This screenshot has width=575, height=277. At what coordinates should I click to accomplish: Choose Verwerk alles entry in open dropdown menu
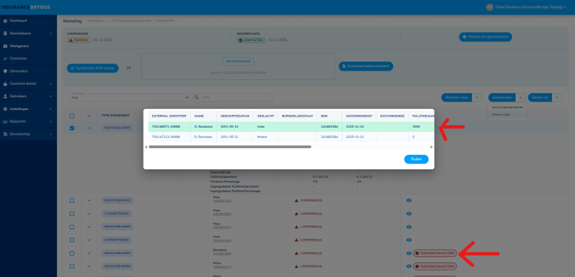pos(507,115)
